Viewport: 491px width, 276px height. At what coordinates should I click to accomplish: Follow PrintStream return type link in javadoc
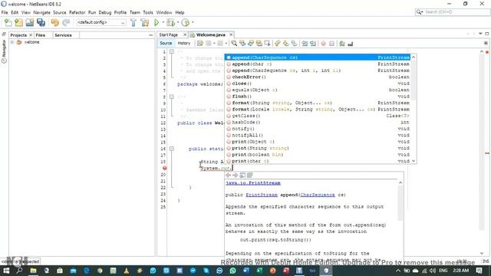pos(262,195)
